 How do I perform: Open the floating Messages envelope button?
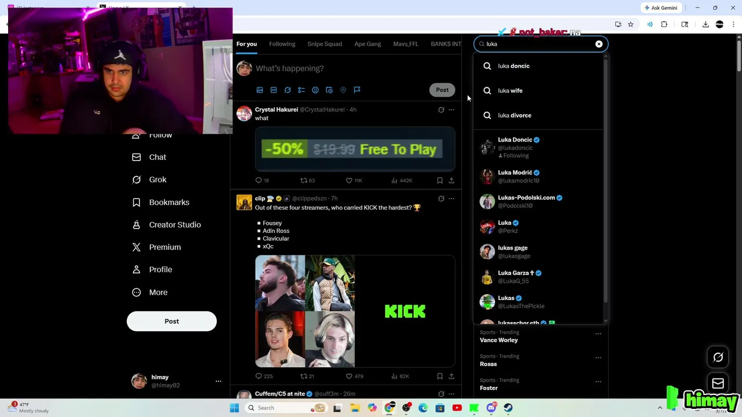(718, 383)
